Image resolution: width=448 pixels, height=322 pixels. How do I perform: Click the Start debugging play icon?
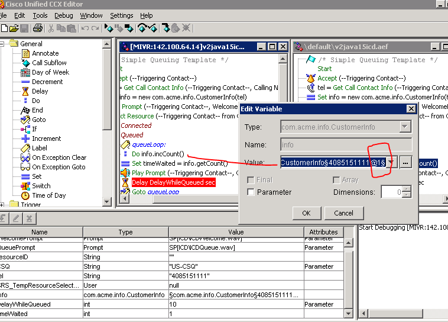(109, 28)
